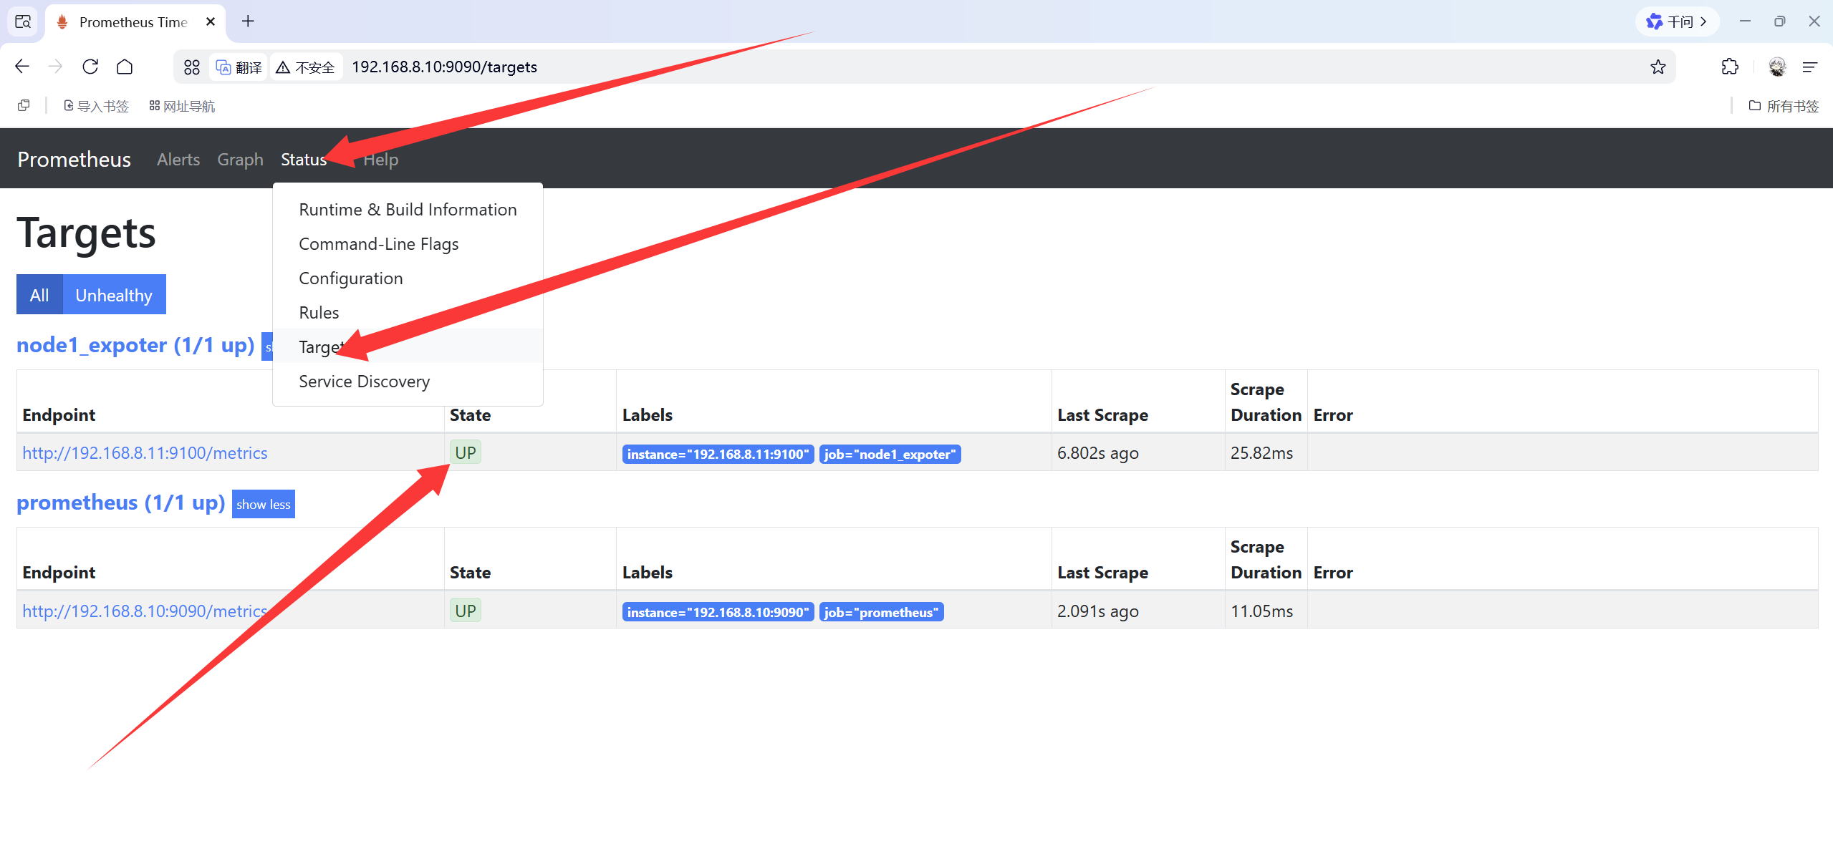Open the user profile avatar
The width and height of the screenshot is (1833, 854).
(x=1777, y=67)
